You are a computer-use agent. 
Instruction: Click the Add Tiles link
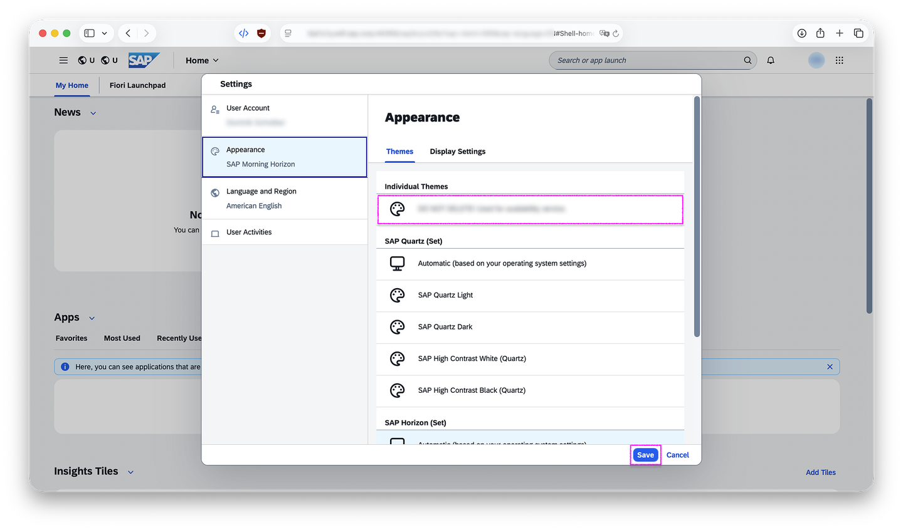[820, 472]
